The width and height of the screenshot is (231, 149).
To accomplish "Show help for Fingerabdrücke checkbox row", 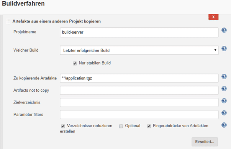I will click(x=224, y=125).
